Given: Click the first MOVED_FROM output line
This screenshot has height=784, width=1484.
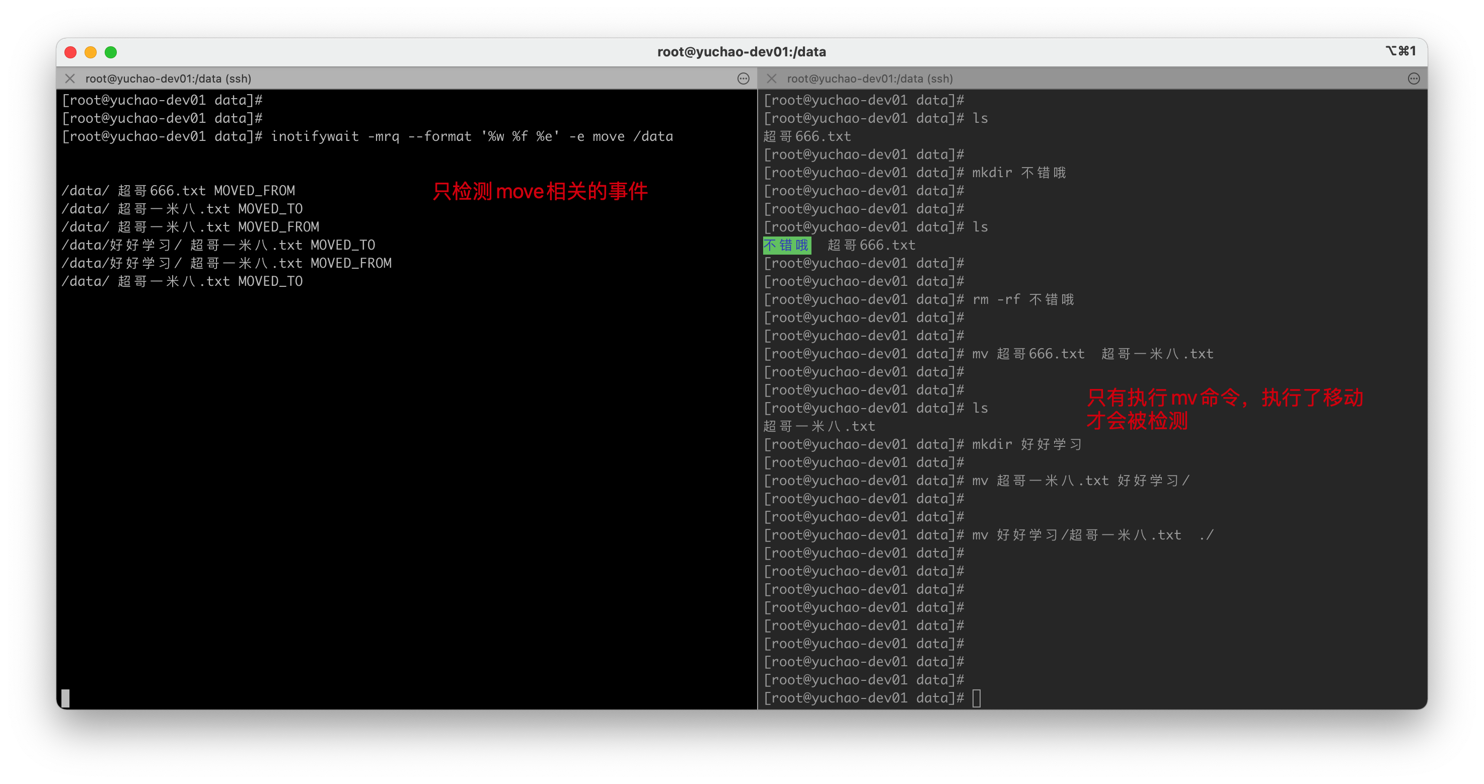Looking at the screenshot, I should [179, 191].
